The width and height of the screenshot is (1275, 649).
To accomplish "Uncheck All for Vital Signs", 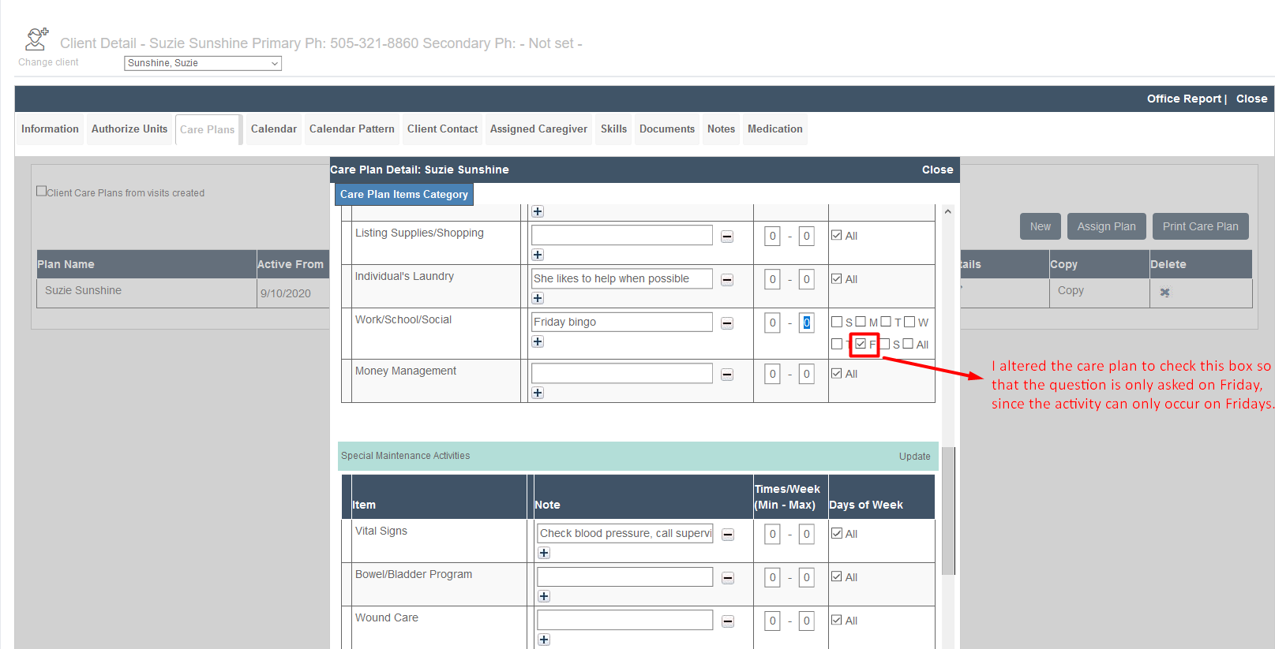I will [x=837, y=533].
